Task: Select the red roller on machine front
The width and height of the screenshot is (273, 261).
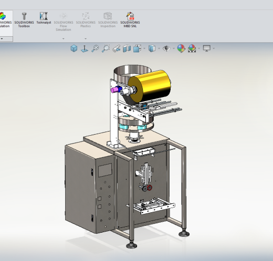Action: pyautogui.click(x=150, y=188)
